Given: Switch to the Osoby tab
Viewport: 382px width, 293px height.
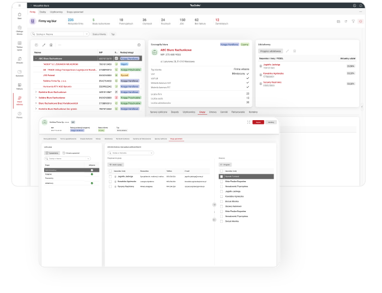Looking at the screenshot, I should (43, 11).
